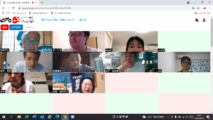
Task: Select まき video tile
Action: pyautogui.click(x=26, y=83)
